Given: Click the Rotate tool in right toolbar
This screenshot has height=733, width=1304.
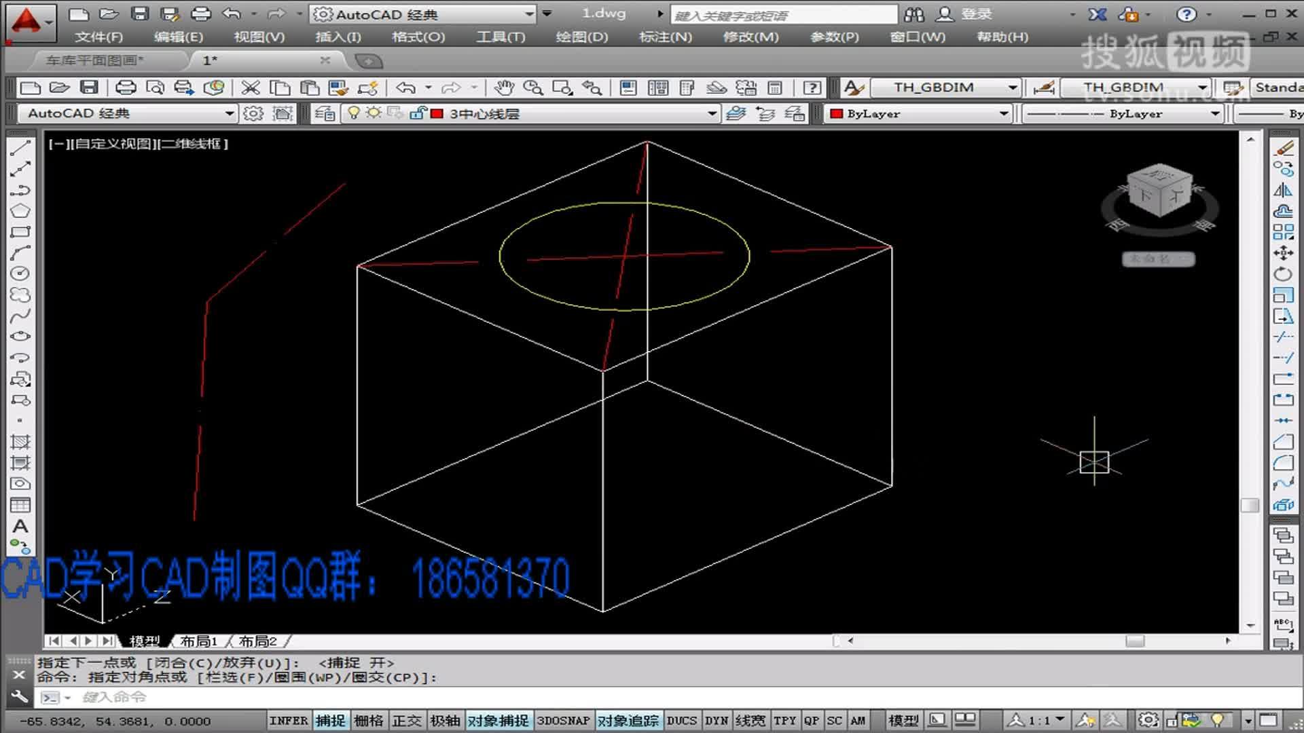Looking at the screenshot, I should [x=1282, y=274].
